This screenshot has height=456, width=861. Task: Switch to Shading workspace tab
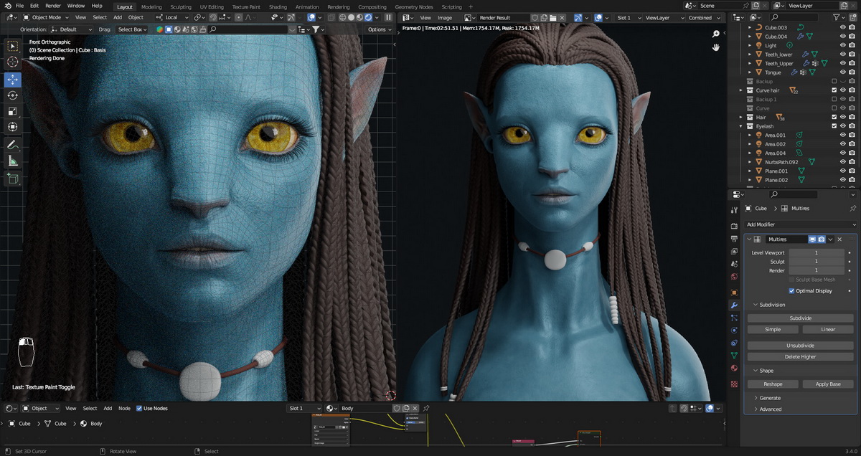[278, 6]
